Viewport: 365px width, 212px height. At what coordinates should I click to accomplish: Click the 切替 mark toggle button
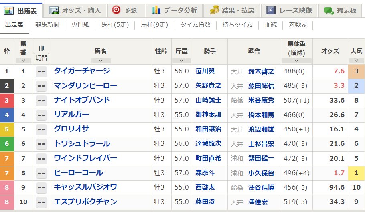point(41,58)
